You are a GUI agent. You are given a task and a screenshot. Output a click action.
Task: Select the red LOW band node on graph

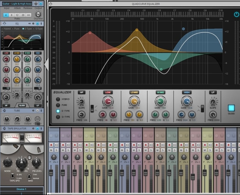click(x=90, y=32)
